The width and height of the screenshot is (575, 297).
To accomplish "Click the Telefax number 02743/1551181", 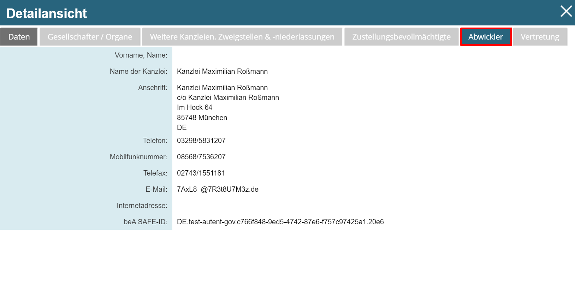I will (x=201, y=173).
